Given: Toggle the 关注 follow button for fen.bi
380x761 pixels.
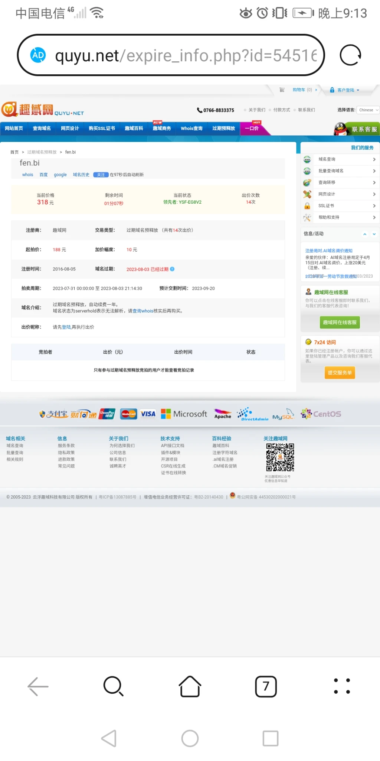Looking at the screenshot, I should click(x=101, y=175).
